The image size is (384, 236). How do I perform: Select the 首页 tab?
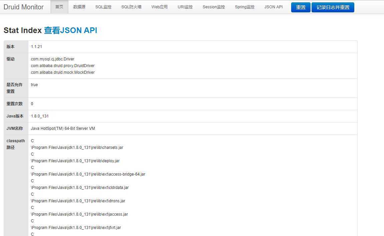(59, 7)
